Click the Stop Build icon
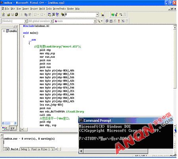Image resolution: width=178 pixels, height=159 pixels. click(x=115, y=21)
